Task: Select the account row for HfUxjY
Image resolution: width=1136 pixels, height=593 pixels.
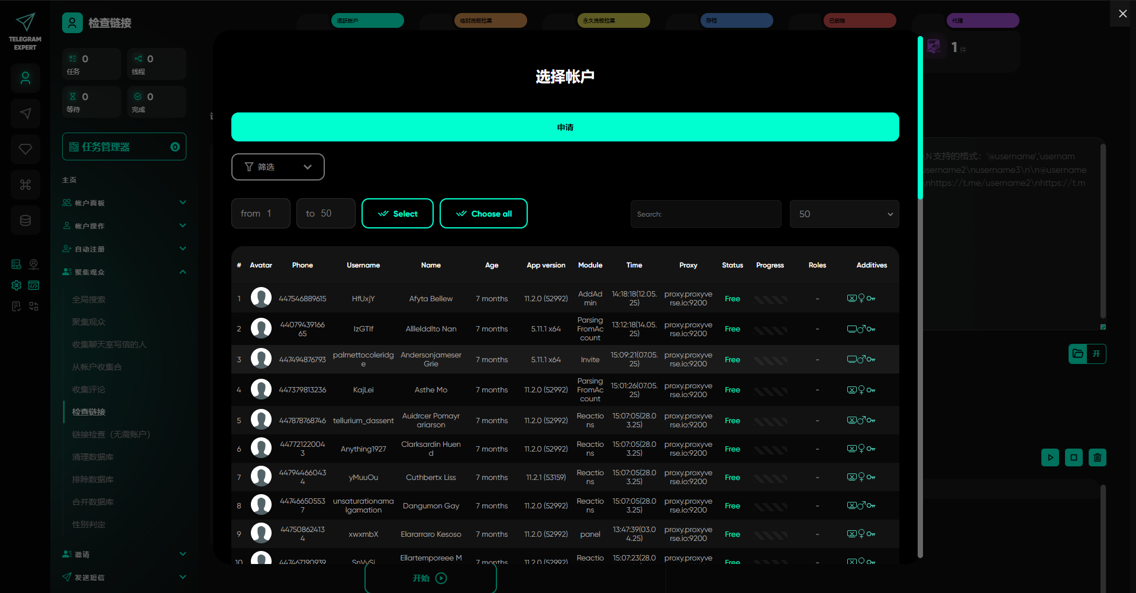Action: [363, 299]
